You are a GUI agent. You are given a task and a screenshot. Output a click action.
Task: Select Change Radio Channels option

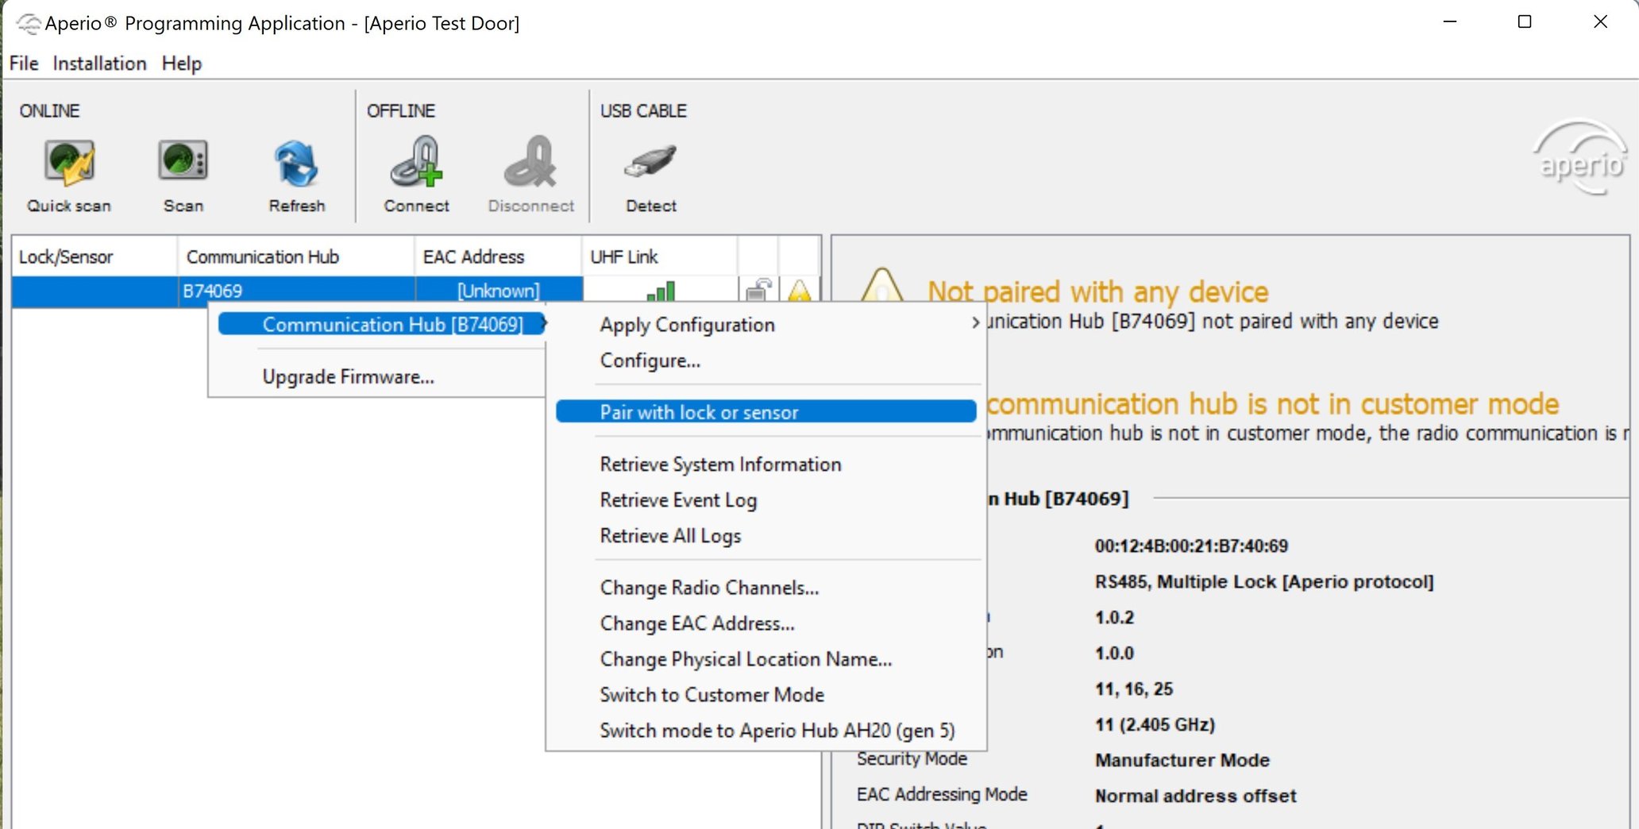click(709, 588)
